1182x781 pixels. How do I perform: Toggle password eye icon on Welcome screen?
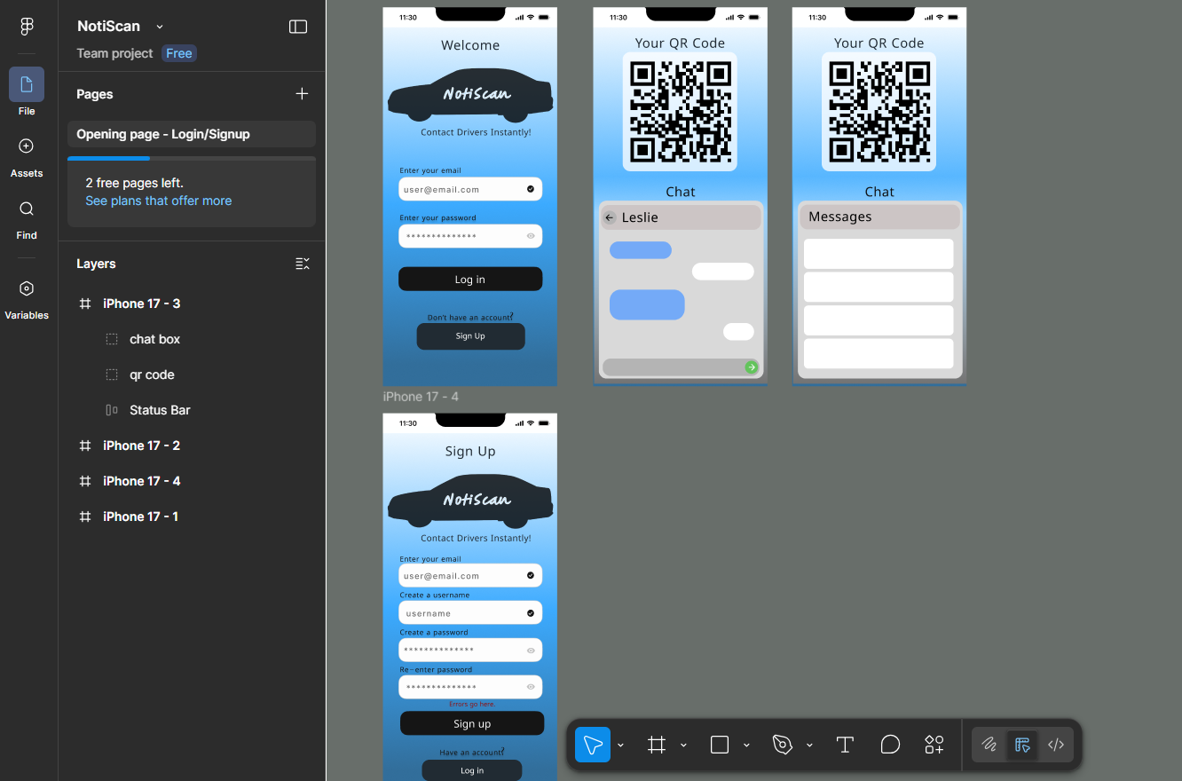531,236
